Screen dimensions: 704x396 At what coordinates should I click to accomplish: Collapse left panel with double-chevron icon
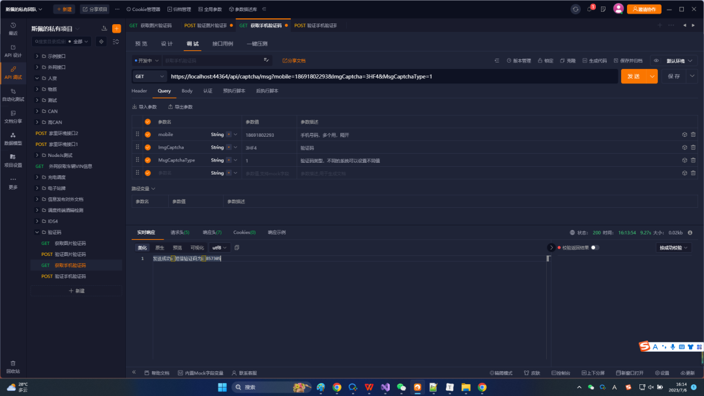coord(134,373)
